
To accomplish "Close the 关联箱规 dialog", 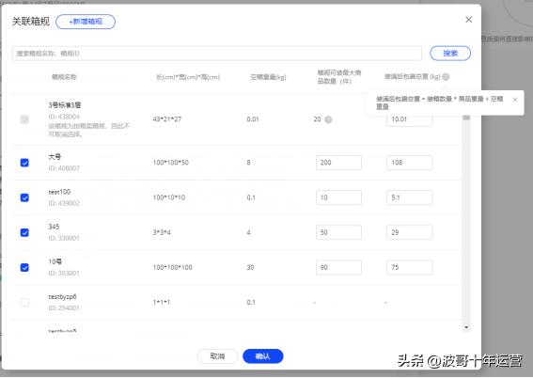I will click(468, 20).
